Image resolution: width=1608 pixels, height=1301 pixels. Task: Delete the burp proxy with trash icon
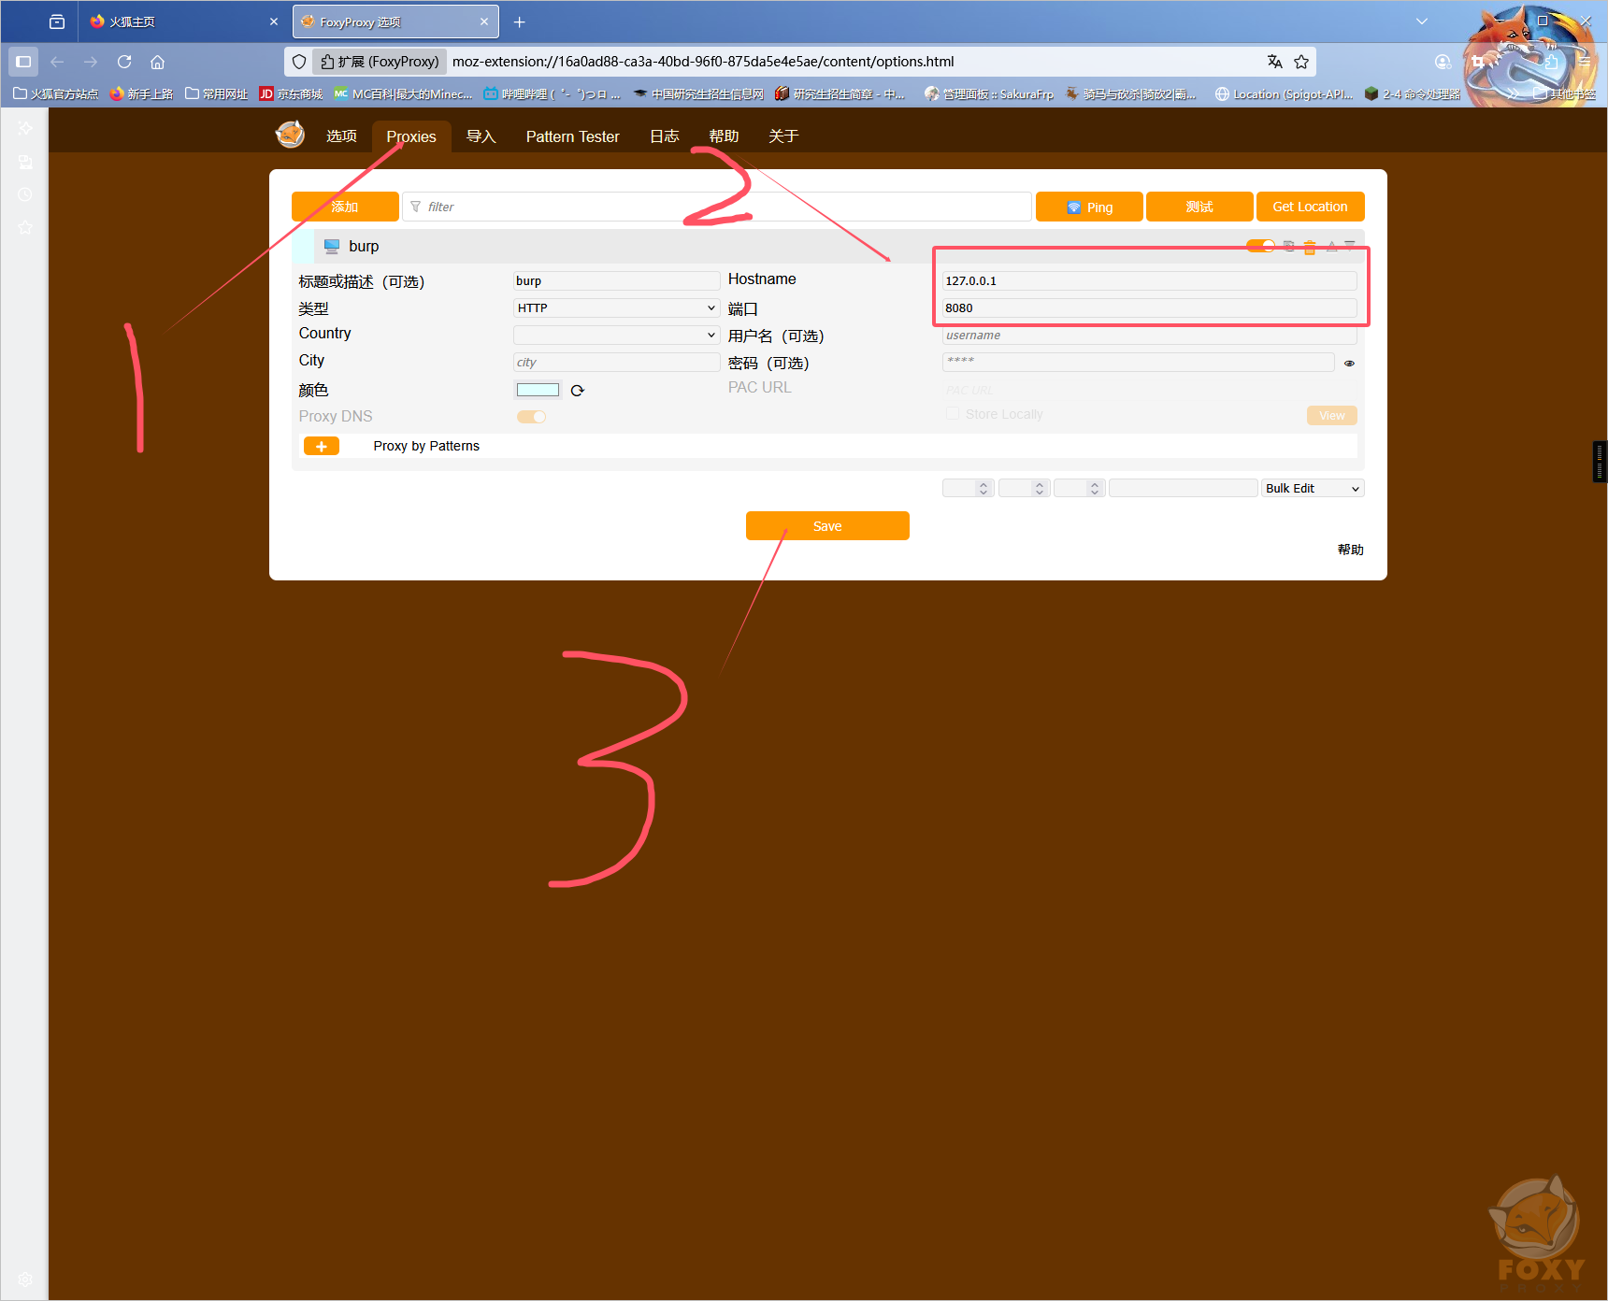pos(1310,247)
